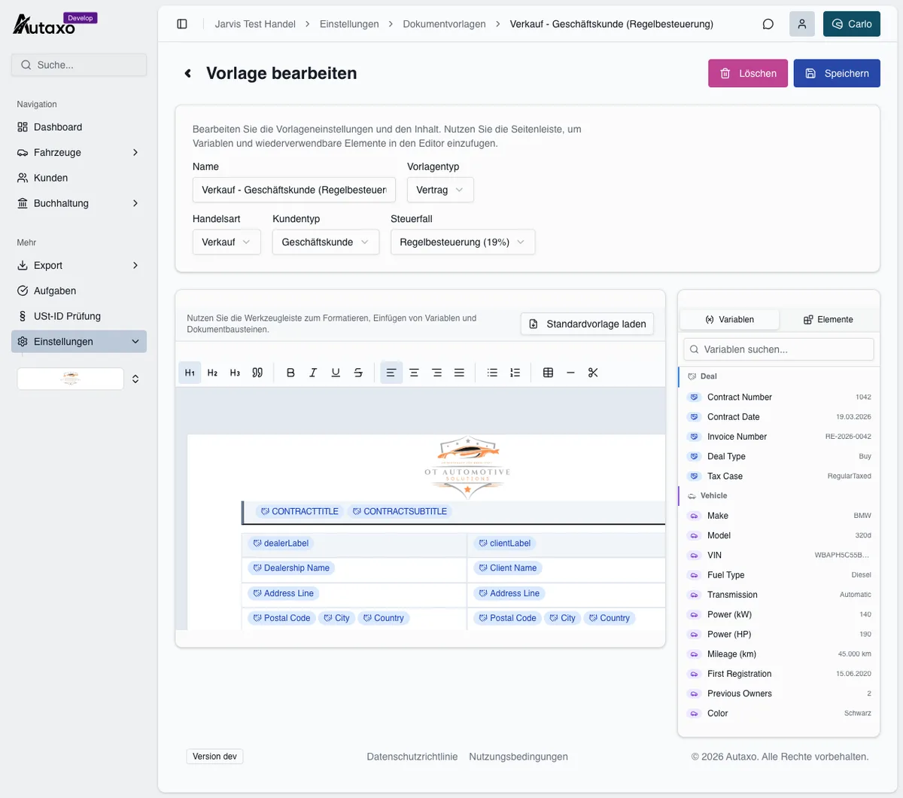Click Einstellungen breadcrumb

pos(349,24)
